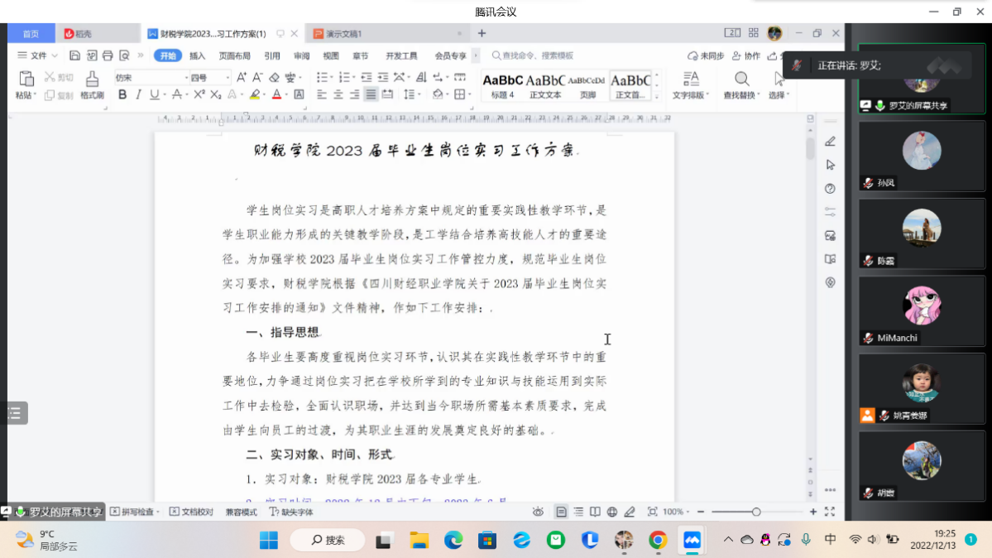Image resolution: width=992 pixels, height=558 pixels.
Task: Toggle the spell check (拼写检查) option
Action: pyautogui.click(x=132, y=512)
